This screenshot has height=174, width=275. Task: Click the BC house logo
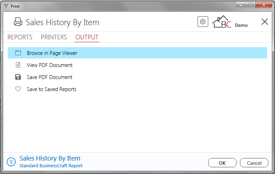pyautogui.click(x=222, y=22)
